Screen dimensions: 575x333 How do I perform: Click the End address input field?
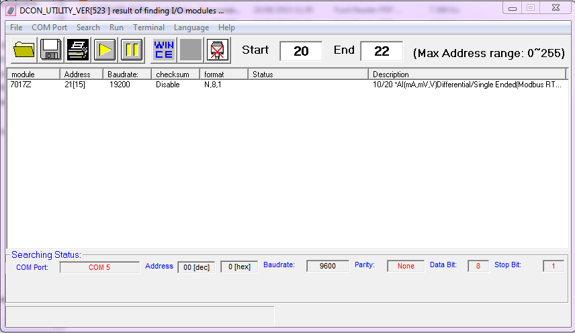tap(382, 51)
